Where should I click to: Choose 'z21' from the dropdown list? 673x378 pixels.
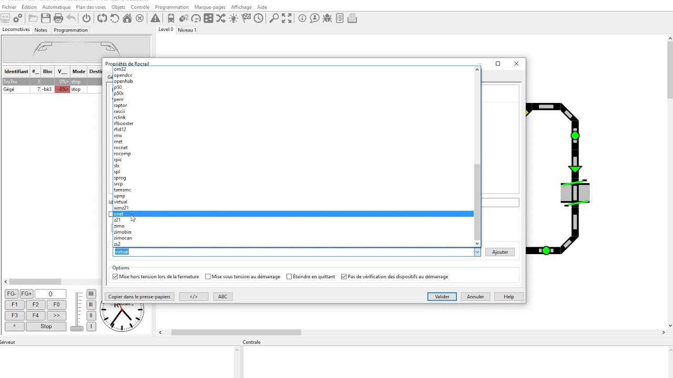(x=293, y=220)
